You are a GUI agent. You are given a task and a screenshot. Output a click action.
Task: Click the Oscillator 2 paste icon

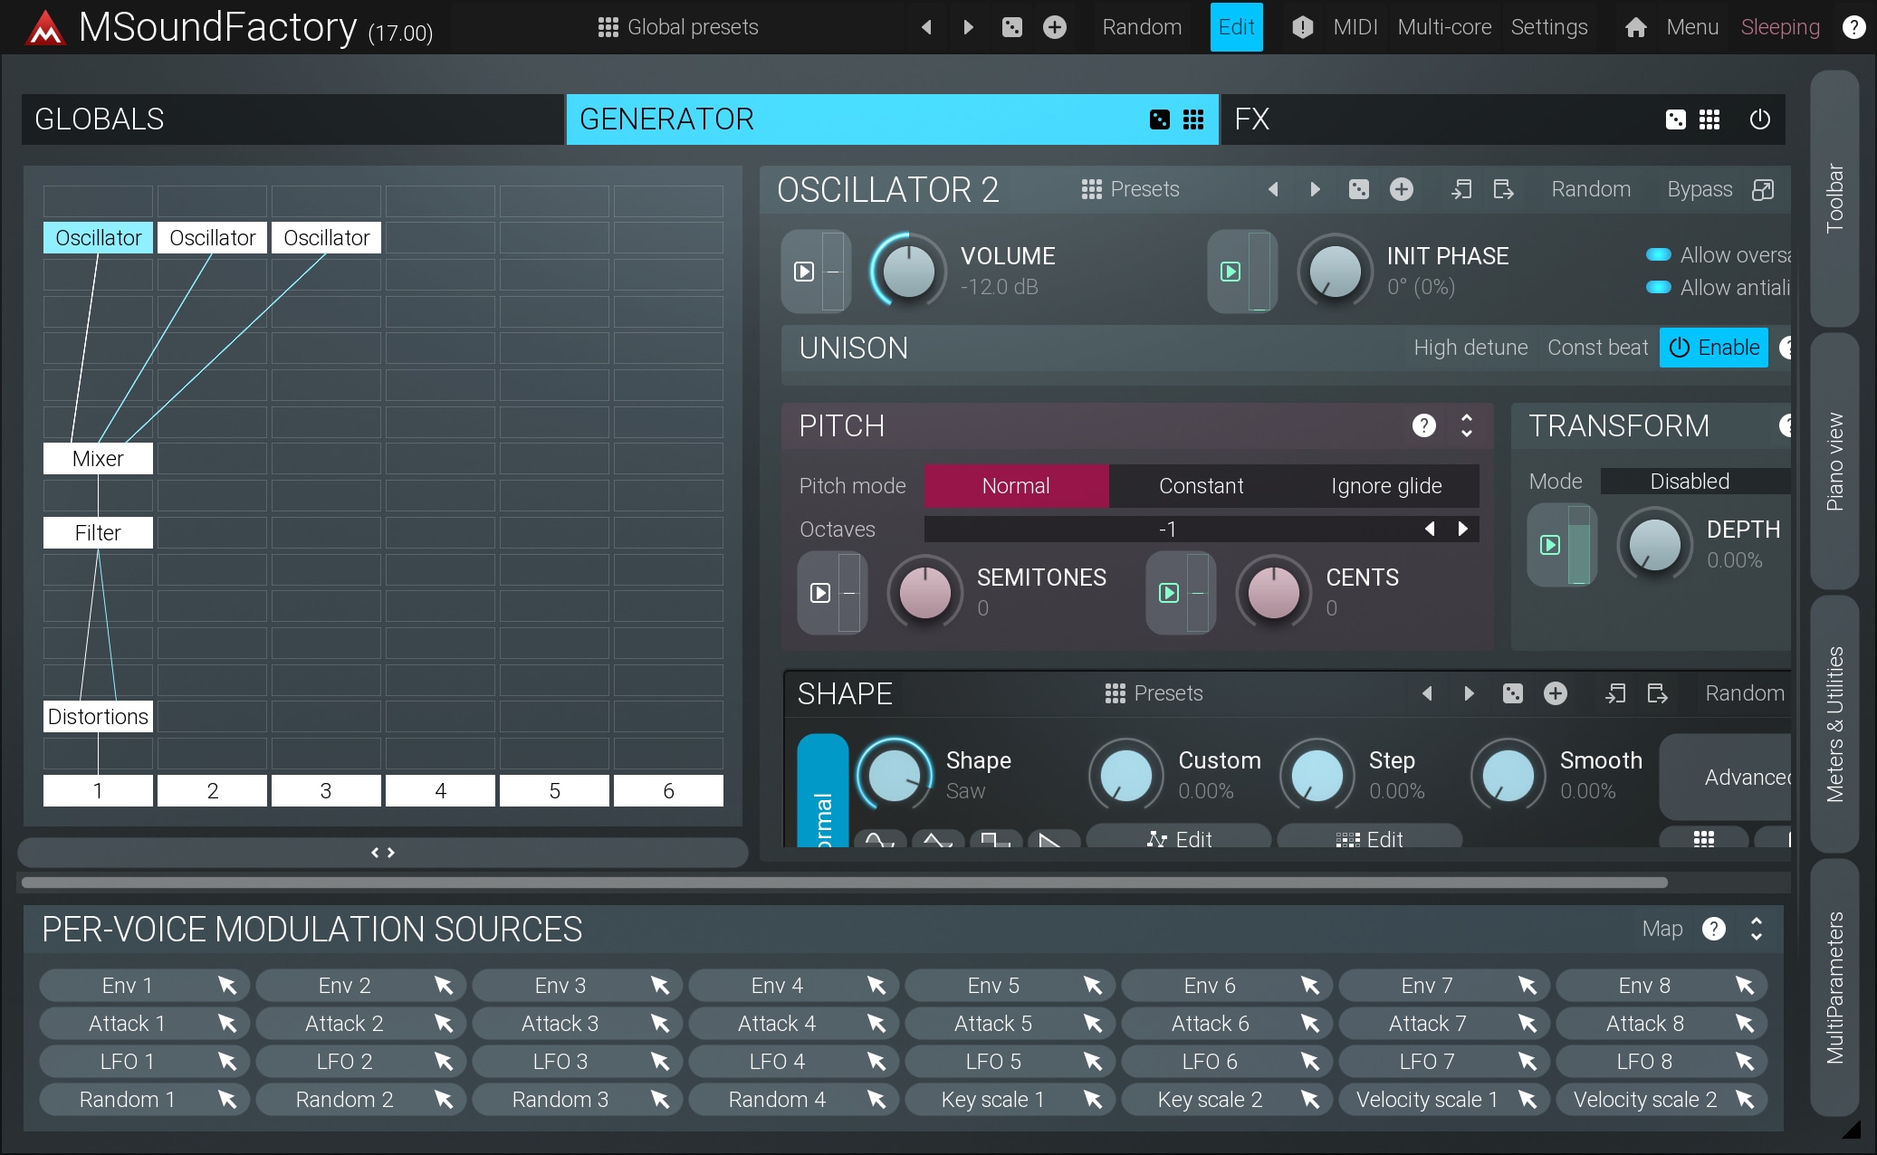[1503, 189]
